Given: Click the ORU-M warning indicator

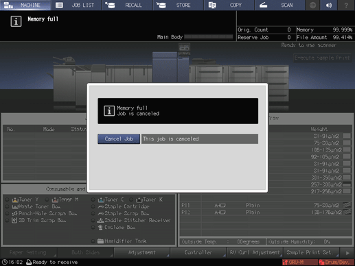Looking at the screenshot, I should tap(300, 262).
